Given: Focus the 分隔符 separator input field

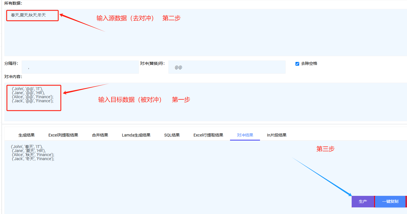Looking at the screenshot, I should (x=80, y=67).
